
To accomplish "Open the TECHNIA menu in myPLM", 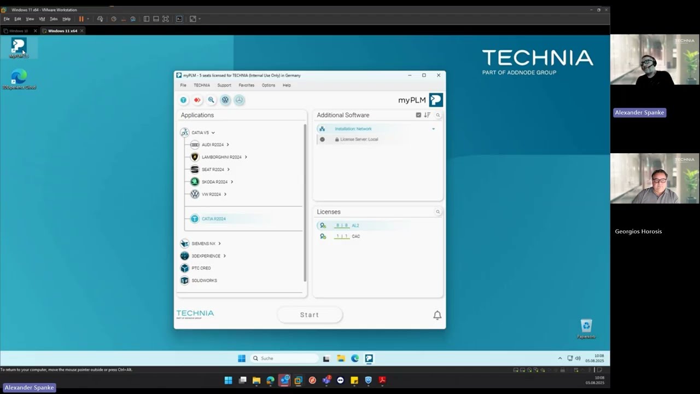I will pos(202,85).
